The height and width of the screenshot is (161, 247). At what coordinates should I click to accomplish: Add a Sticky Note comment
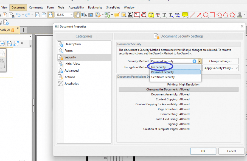click(185, 15)
